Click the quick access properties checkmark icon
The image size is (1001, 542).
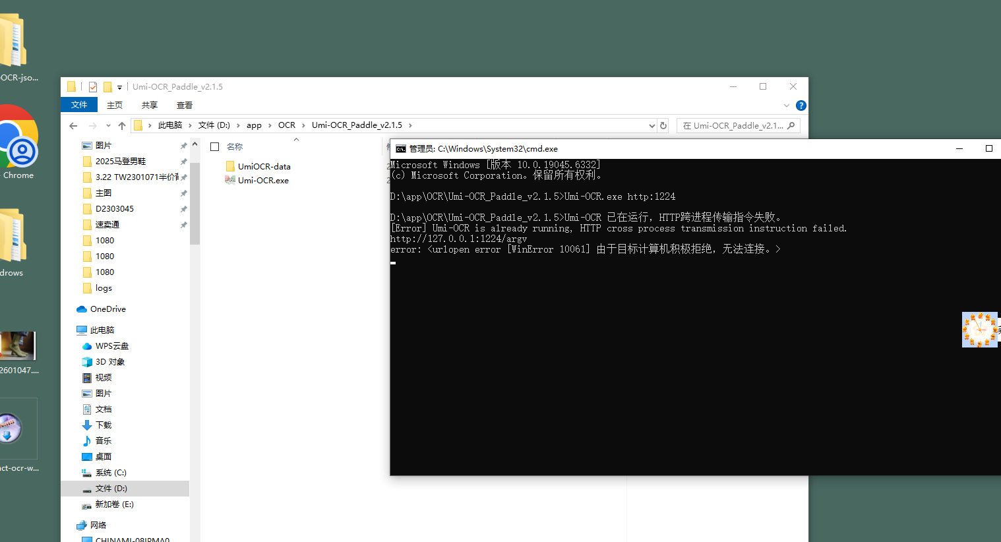[93, 87]
